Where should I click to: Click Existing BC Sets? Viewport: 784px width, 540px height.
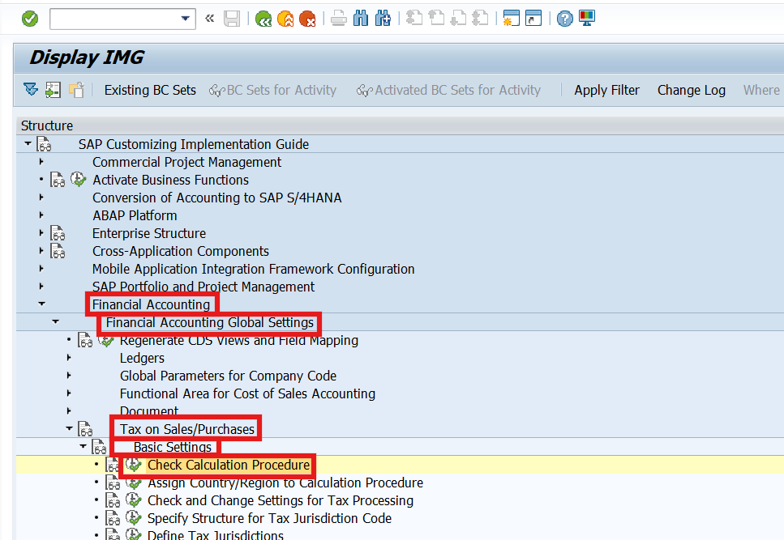coord(149,90)
